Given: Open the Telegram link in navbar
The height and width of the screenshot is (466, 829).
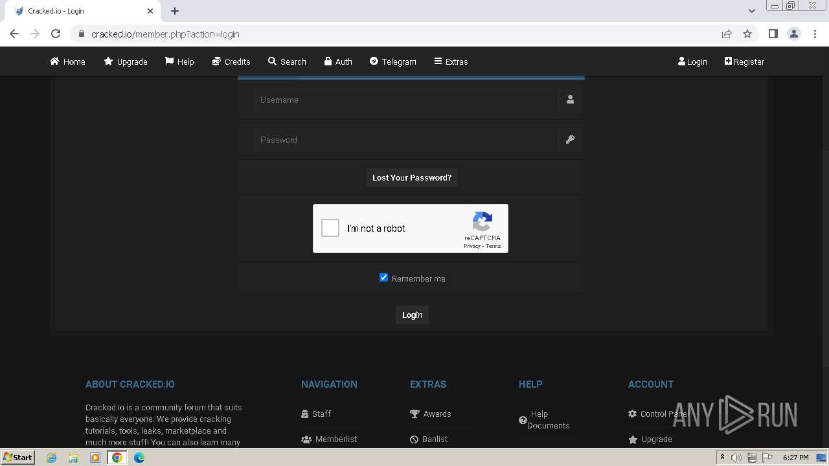Looking at the screenshot, I should (392, 61).
